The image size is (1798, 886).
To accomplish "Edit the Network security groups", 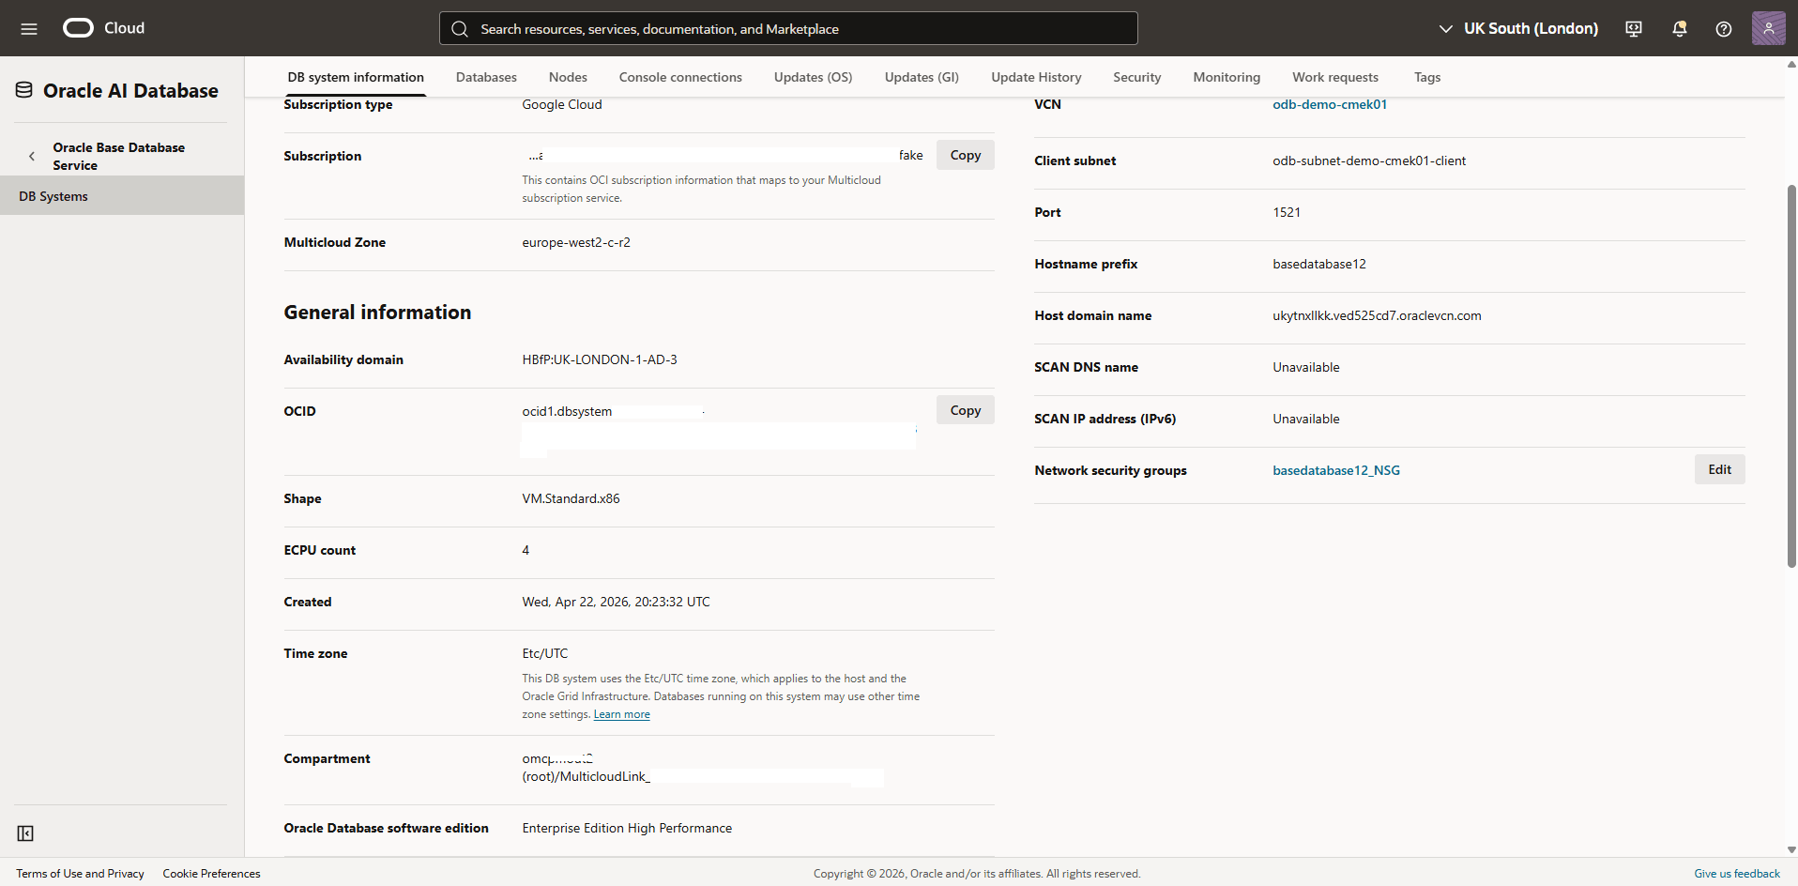I will (x=1720, y=469).
